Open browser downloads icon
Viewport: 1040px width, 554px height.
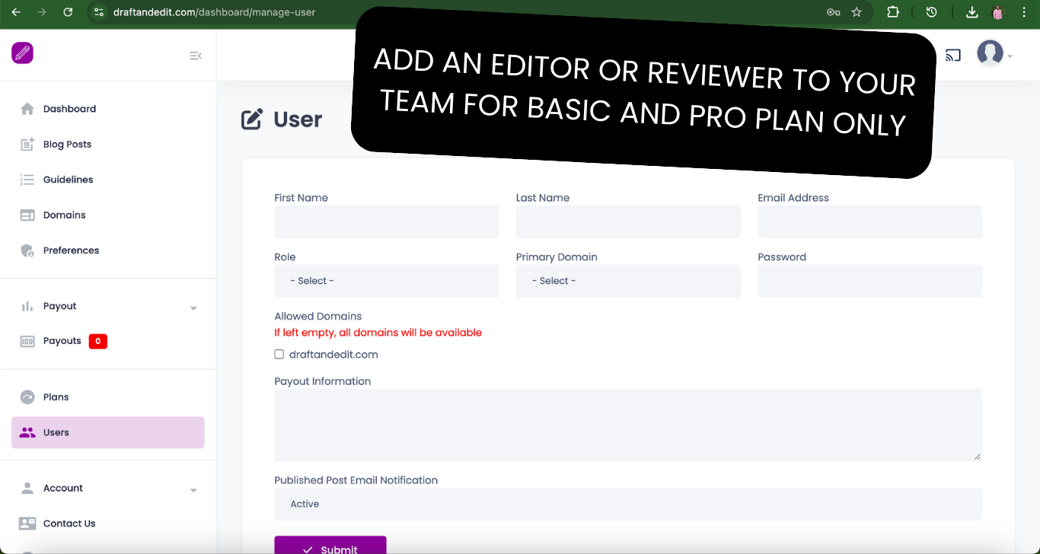coord(971,12)
